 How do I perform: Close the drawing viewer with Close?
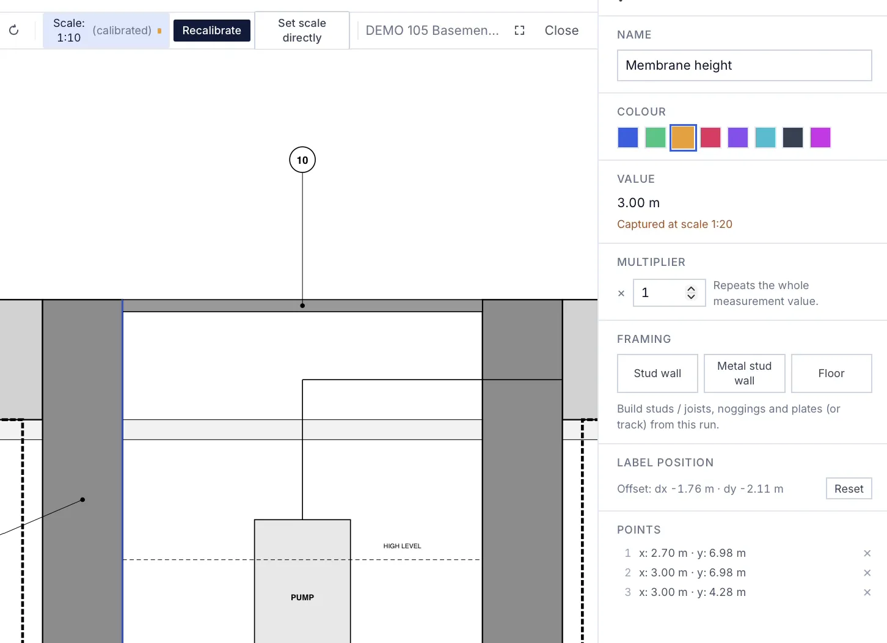tap(561, 31)
